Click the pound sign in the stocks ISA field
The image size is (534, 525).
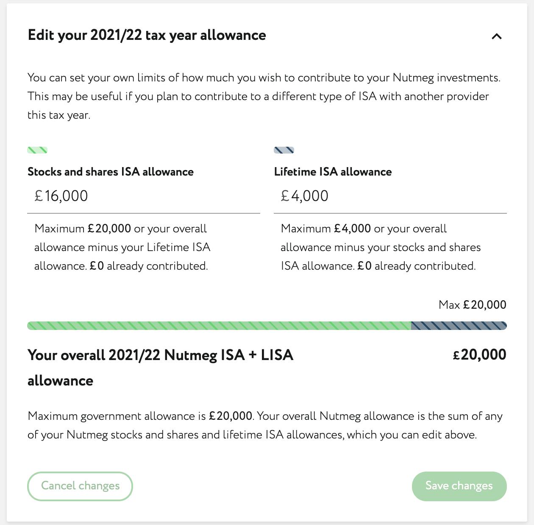tap(39, 196)
